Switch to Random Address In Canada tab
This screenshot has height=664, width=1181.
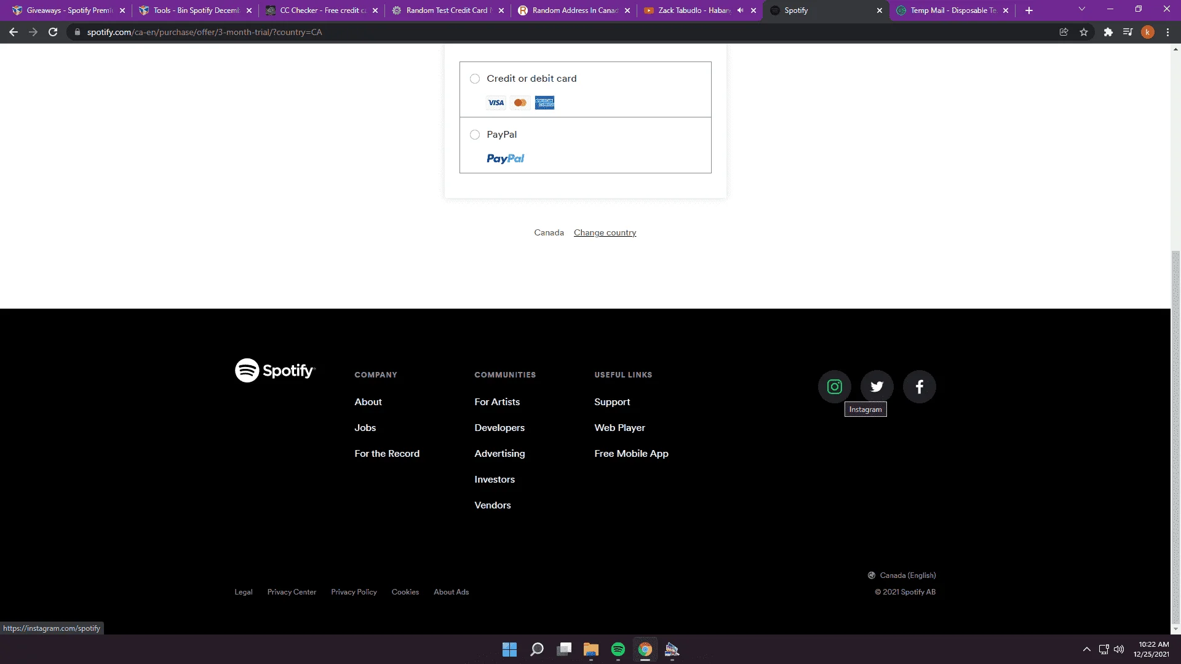pyautogui.click(x=574, y=10)
